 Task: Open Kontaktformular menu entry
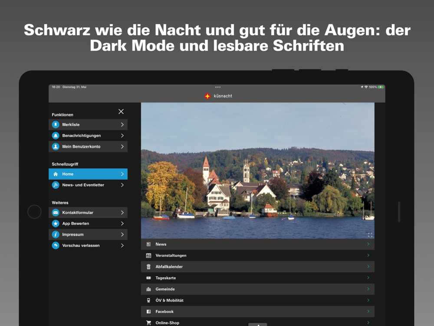click(x=88, y=213)
